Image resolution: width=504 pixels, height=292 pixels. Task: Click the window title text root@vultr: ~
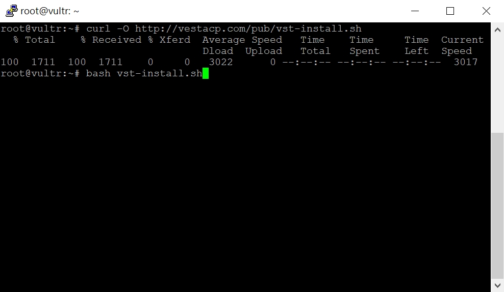click(x=49, y=11)
